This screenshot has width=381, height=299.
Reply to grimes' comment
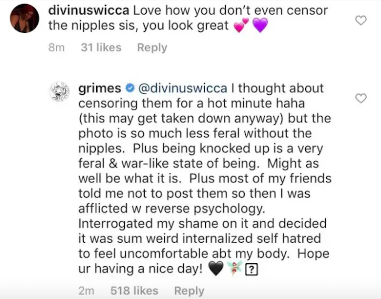pos(189,291)
